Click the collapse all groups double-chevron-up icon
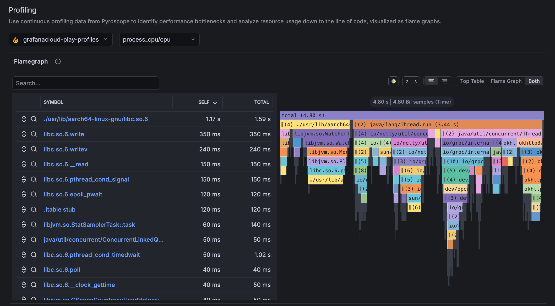This screenshot has height=306, width=555. pyautogui.click(x=416, y=81)
